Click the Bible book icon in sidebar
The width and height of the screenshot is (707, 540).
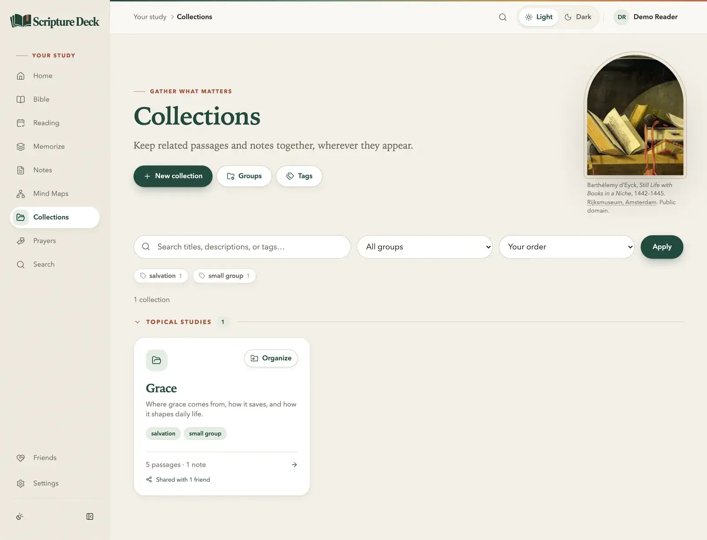[x=21, y=99]
